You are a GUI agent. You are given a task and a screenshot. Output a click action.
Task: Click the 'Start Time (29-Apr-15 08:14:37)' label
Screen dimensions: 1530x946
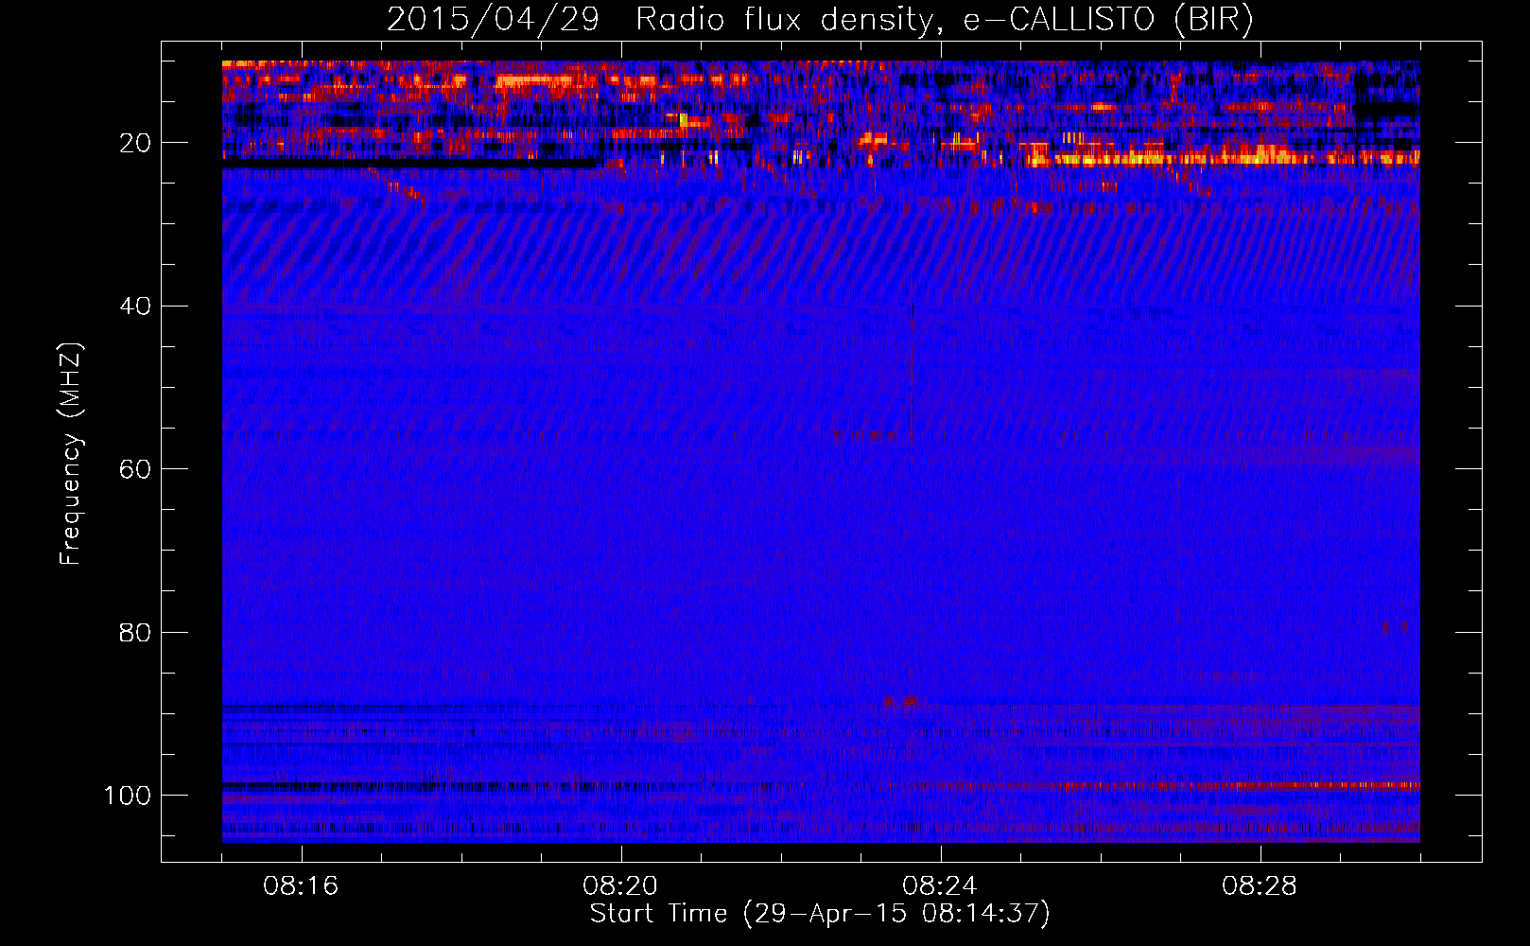[x=820, y=914]
